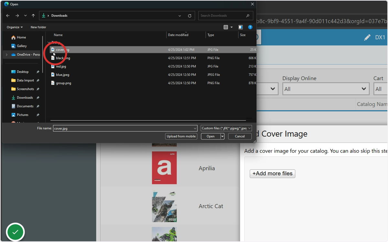Image resolution: width=388 pixels, height=242 pixels.
Task: Expand address bar previous locations dropdown
Action: click(x=180, y=15)
